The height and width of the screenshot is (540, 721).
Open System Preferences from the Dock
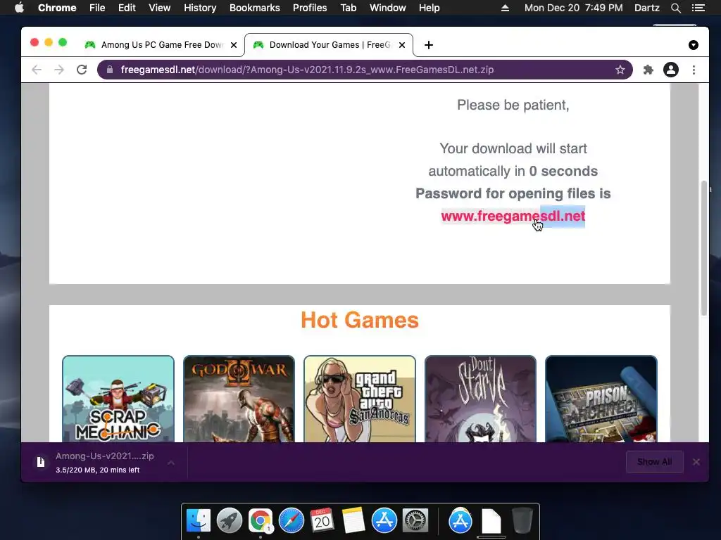tap(415, 521)
